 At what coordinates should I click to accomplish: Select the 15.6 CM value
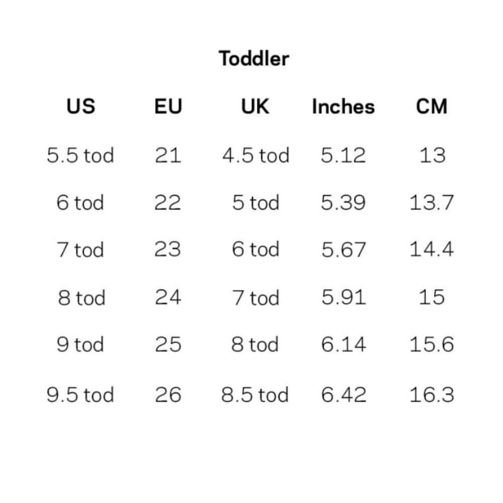(x=432, y=345)
